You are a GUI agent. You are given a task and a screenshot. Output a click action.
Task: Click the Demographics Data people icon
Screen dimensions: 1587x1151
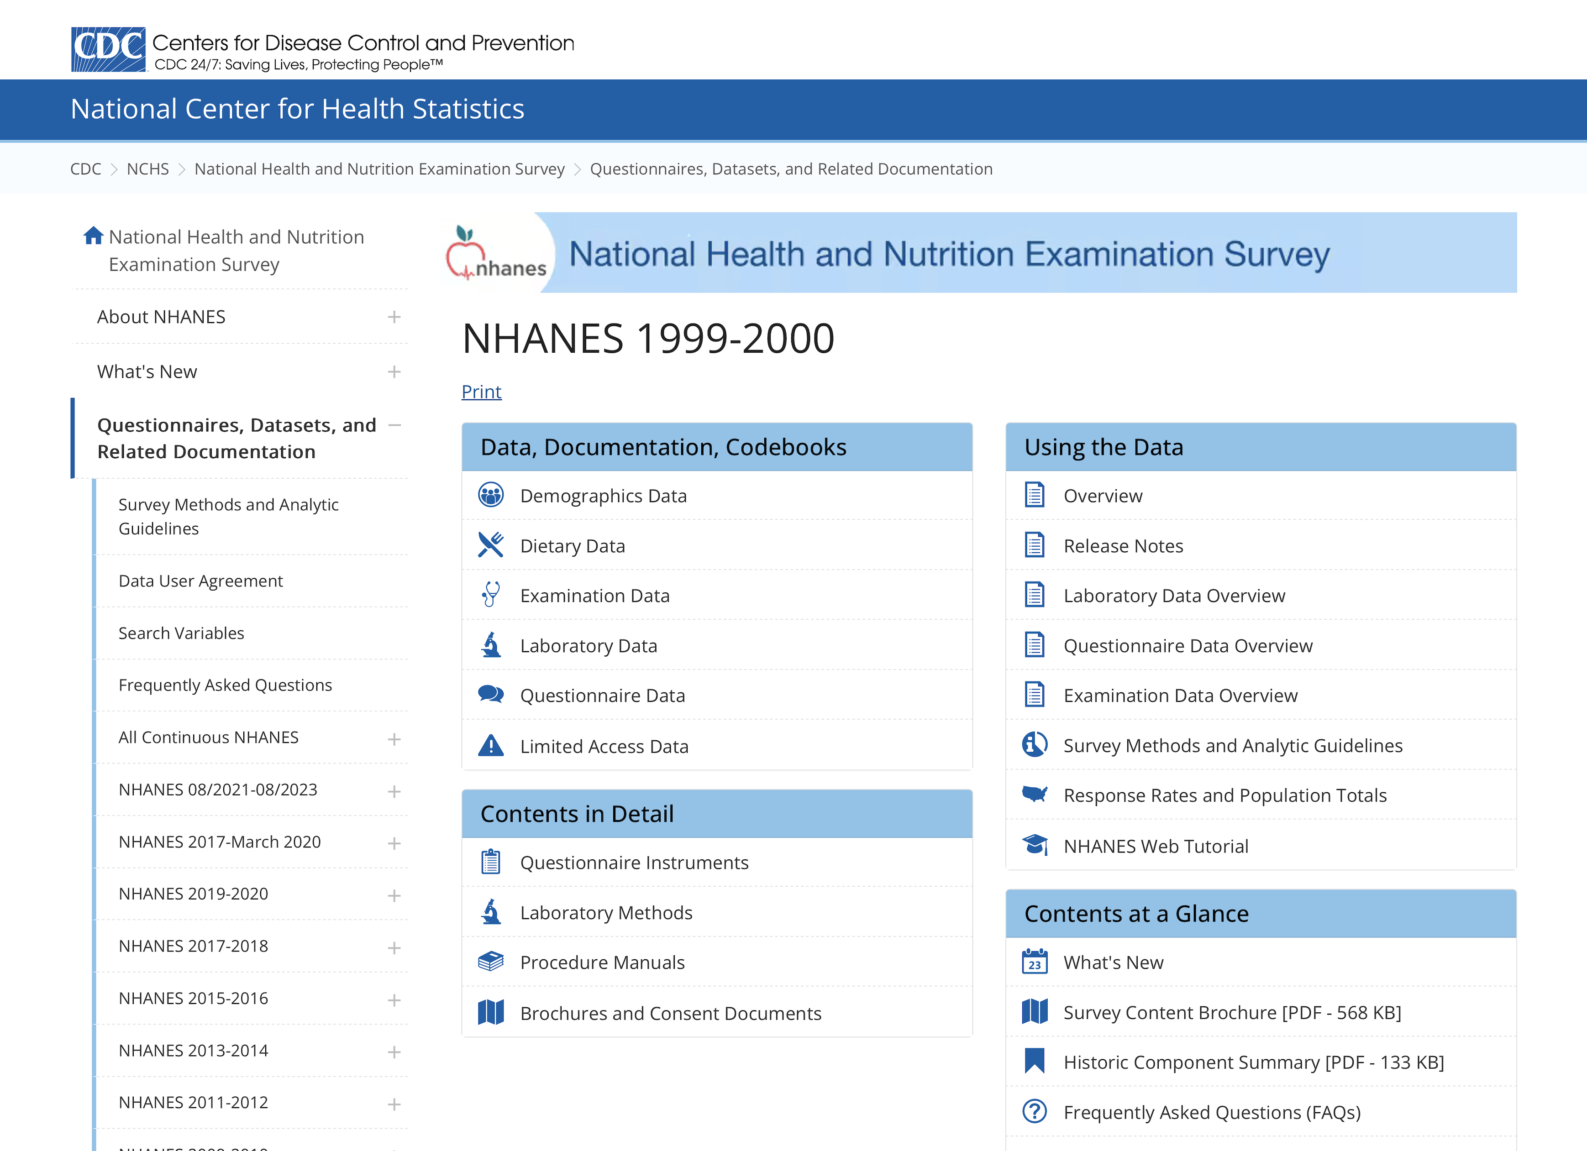pos(490,495)
